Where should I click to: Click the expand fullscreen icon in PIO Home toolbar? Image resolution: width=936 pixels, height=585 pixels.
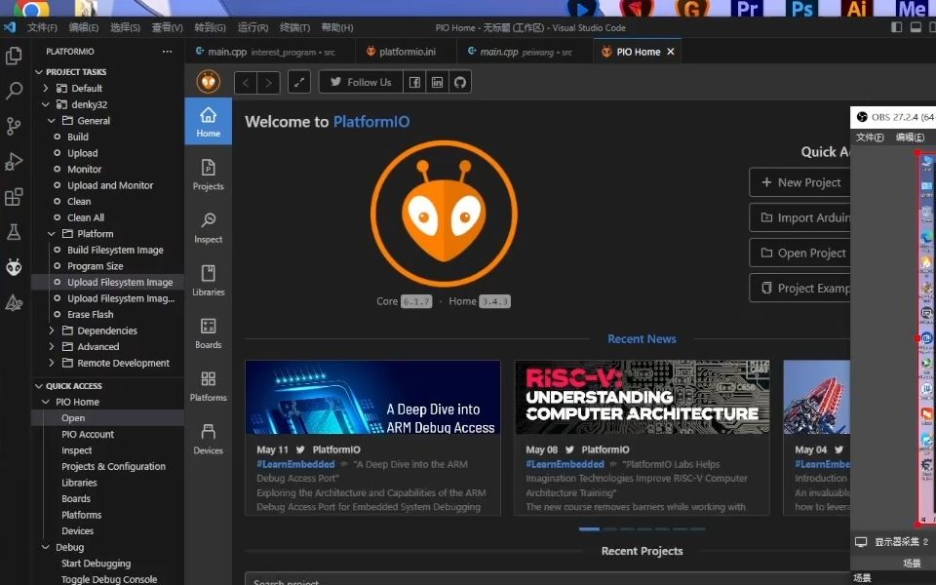(299, 82)
